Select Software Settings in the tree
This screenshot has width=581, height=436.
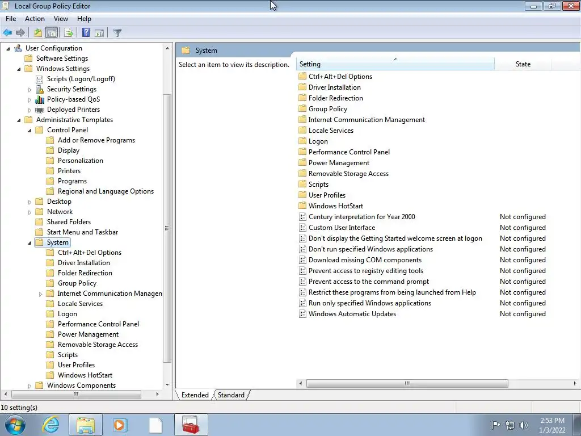pos(62,58)
